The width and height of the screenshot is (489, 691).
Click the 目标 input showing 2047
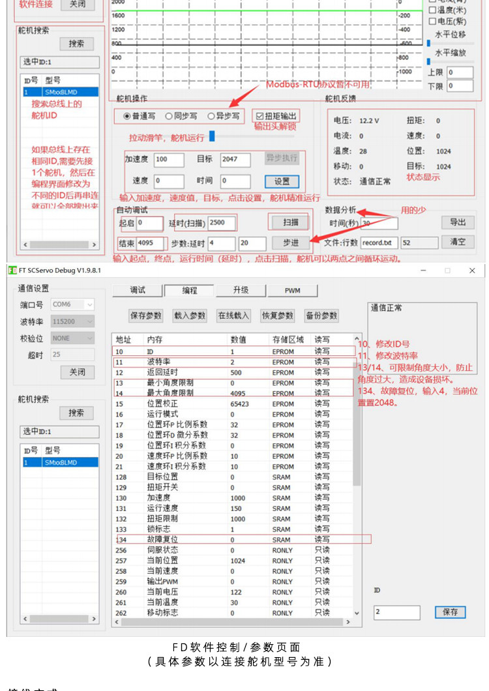[x=235, y=160]
